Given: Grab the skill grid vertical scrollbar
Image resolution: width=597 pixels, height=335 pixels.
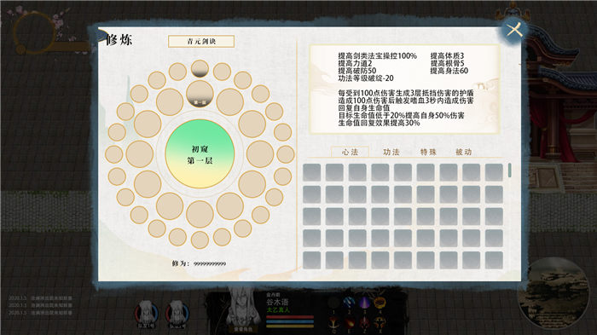Looking at the screenshot, I should tap(510, 170).
